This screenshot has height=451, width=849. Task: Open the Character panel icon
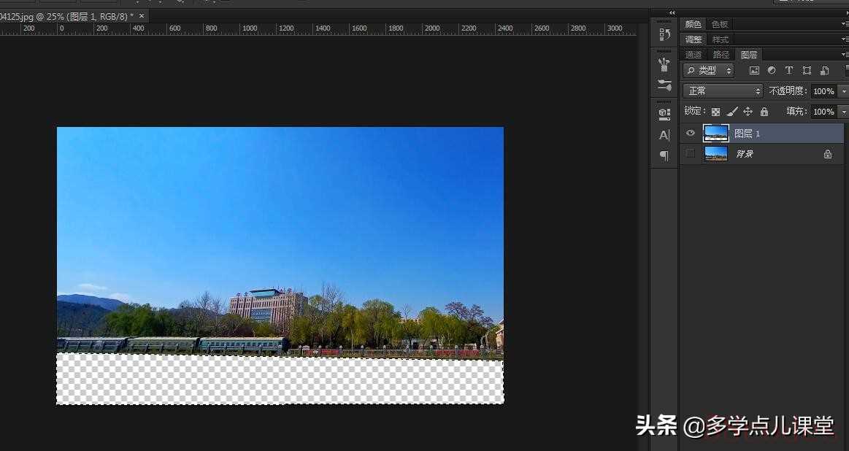pos(664,135)
